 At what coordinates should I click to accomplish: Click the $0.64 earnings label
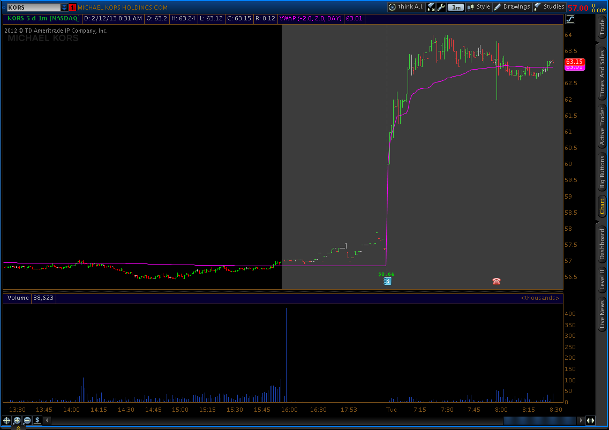(386, 274)
